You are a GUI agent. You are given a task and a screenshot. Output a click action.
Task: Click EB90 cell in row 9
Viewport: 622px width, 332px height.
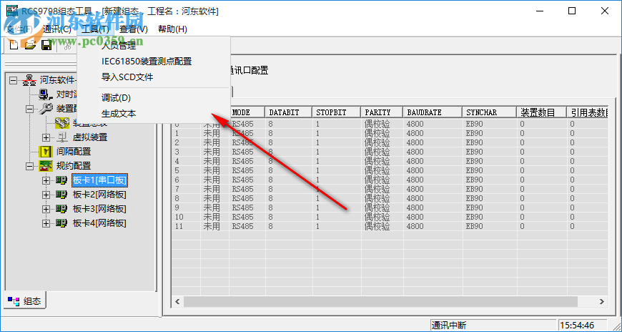(475, 207)
